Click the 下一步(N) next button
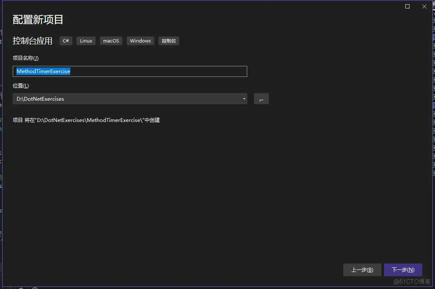 [x=403, y=269]
